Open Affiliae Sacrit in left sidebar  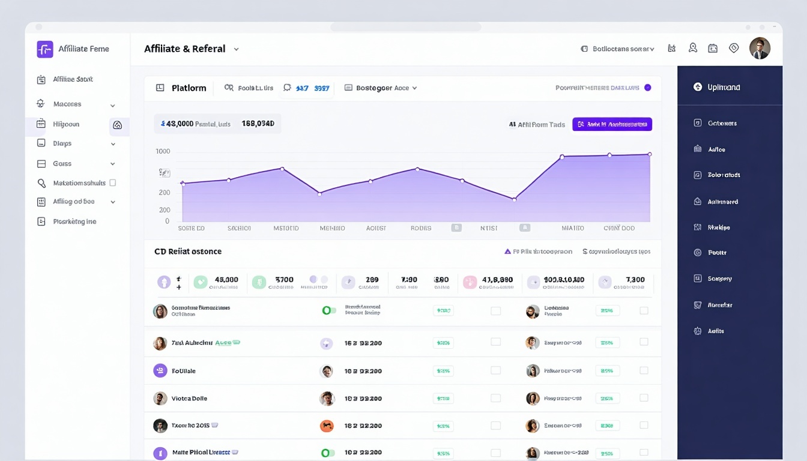point(73,79)
